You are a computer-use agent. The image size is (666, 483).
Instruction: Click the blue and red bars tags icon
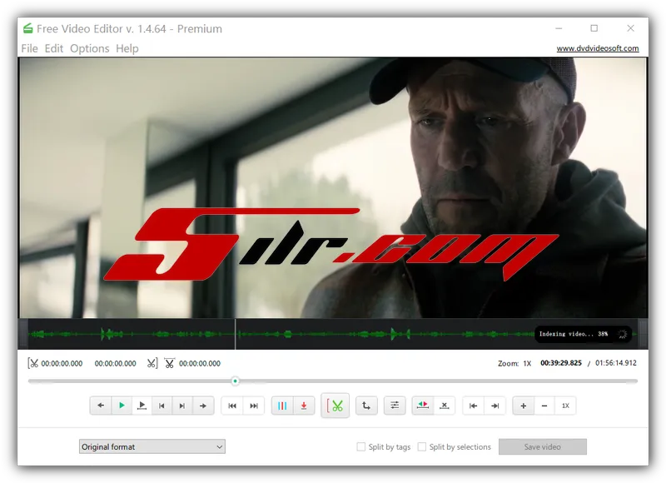point(282,406)
